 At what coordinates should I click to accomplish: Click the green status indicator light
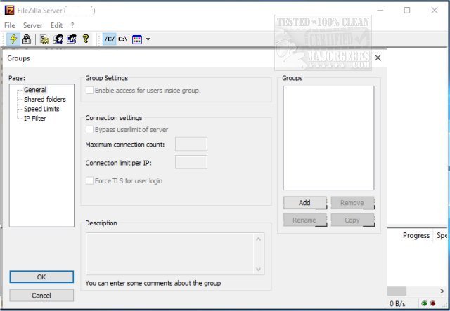[x=425, y=303]
